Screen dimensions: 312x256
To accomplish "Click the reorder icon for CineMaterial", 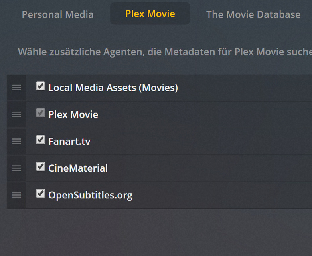I will pos(16,168).
